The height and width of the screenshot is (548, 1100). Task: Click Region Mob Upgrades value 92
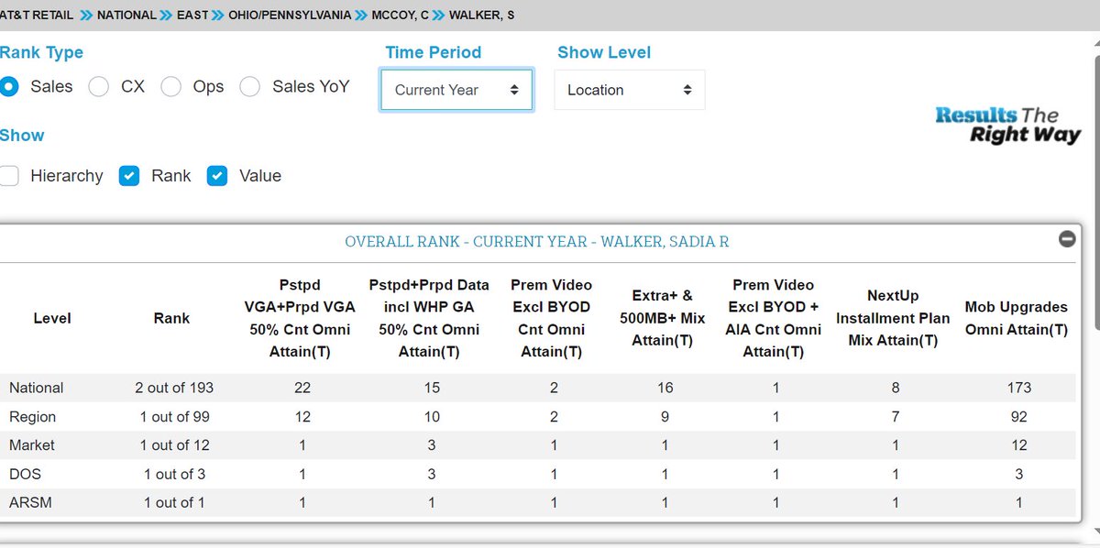pyautogui.click(x=1018, y=417)
